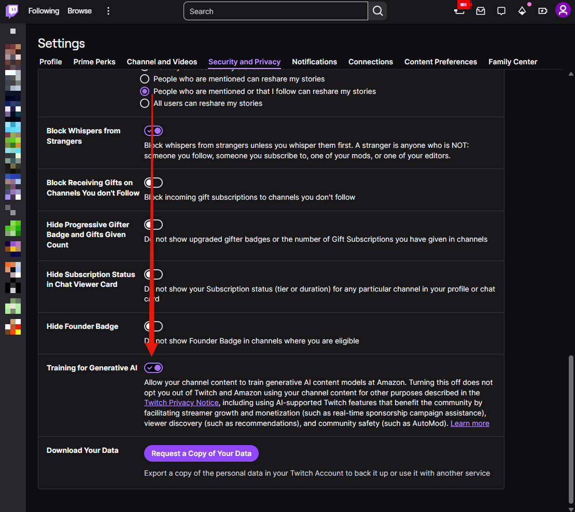Open the Content Preferences tab

(x=440, y=62)
